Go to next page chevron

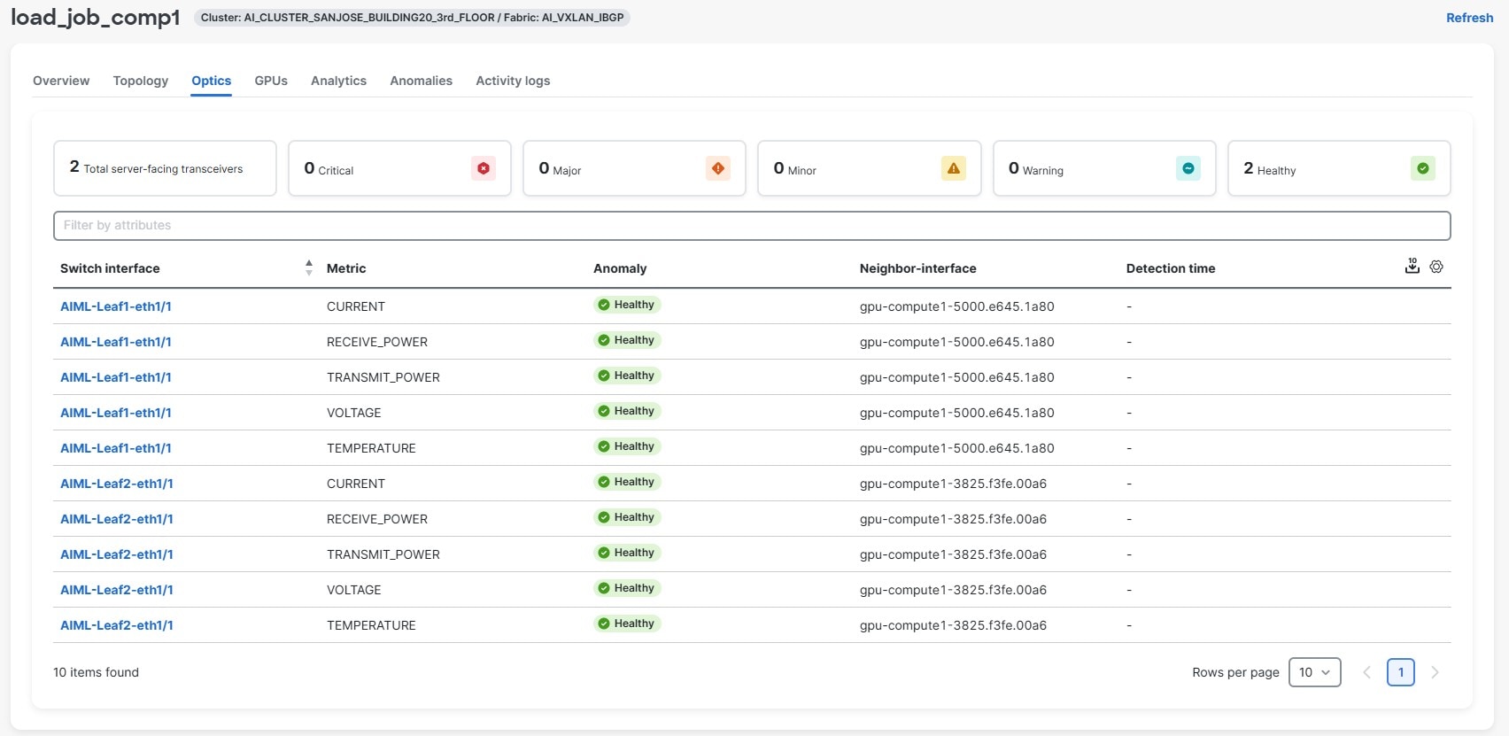click(1435, 672)
